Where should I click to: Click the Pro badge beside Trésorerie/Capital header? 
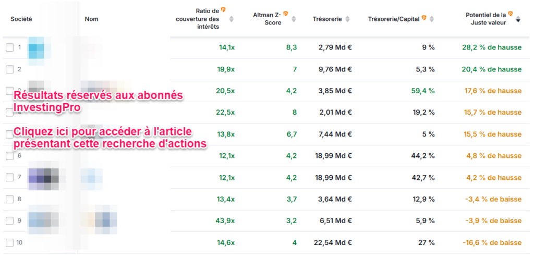(424, 18)
